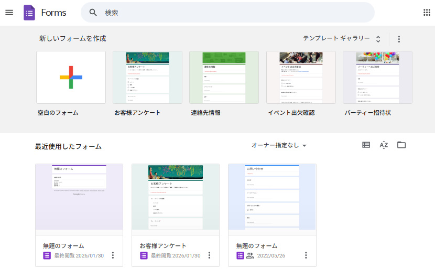435x269 pixels.
Task: Open the Google apps grid launcher
Action: [x=427, y=13]
